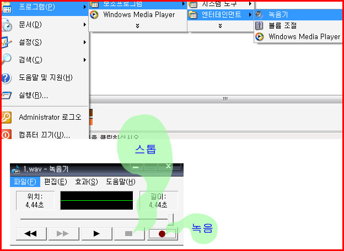Click the position slider thumb in Sound Recorder
344x251 pixels.
tap(170, 219)
